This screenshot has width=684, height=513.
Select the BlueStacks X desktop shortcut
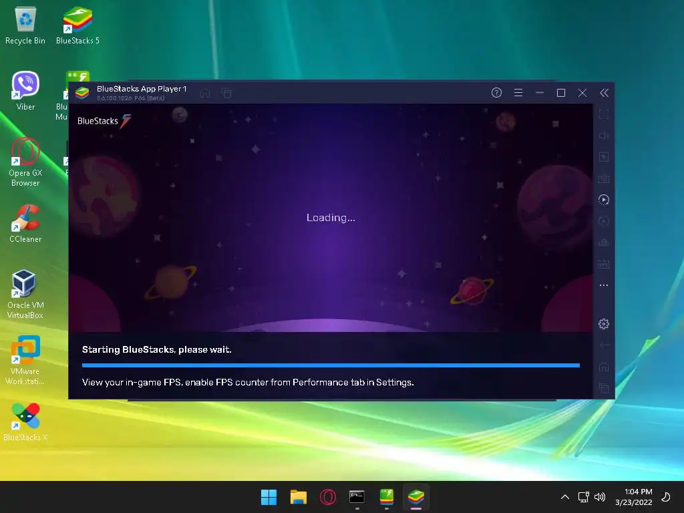tap(25, 422)
